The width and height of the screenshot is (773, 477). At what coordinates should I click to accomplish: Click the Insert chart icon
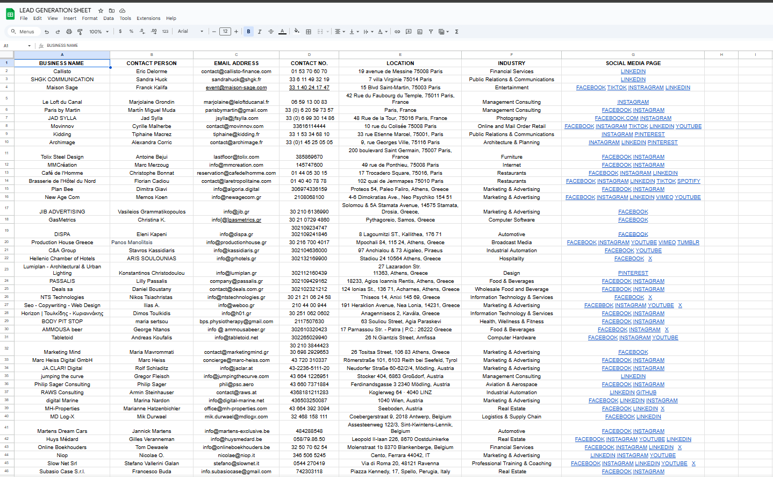coord(420,32)
